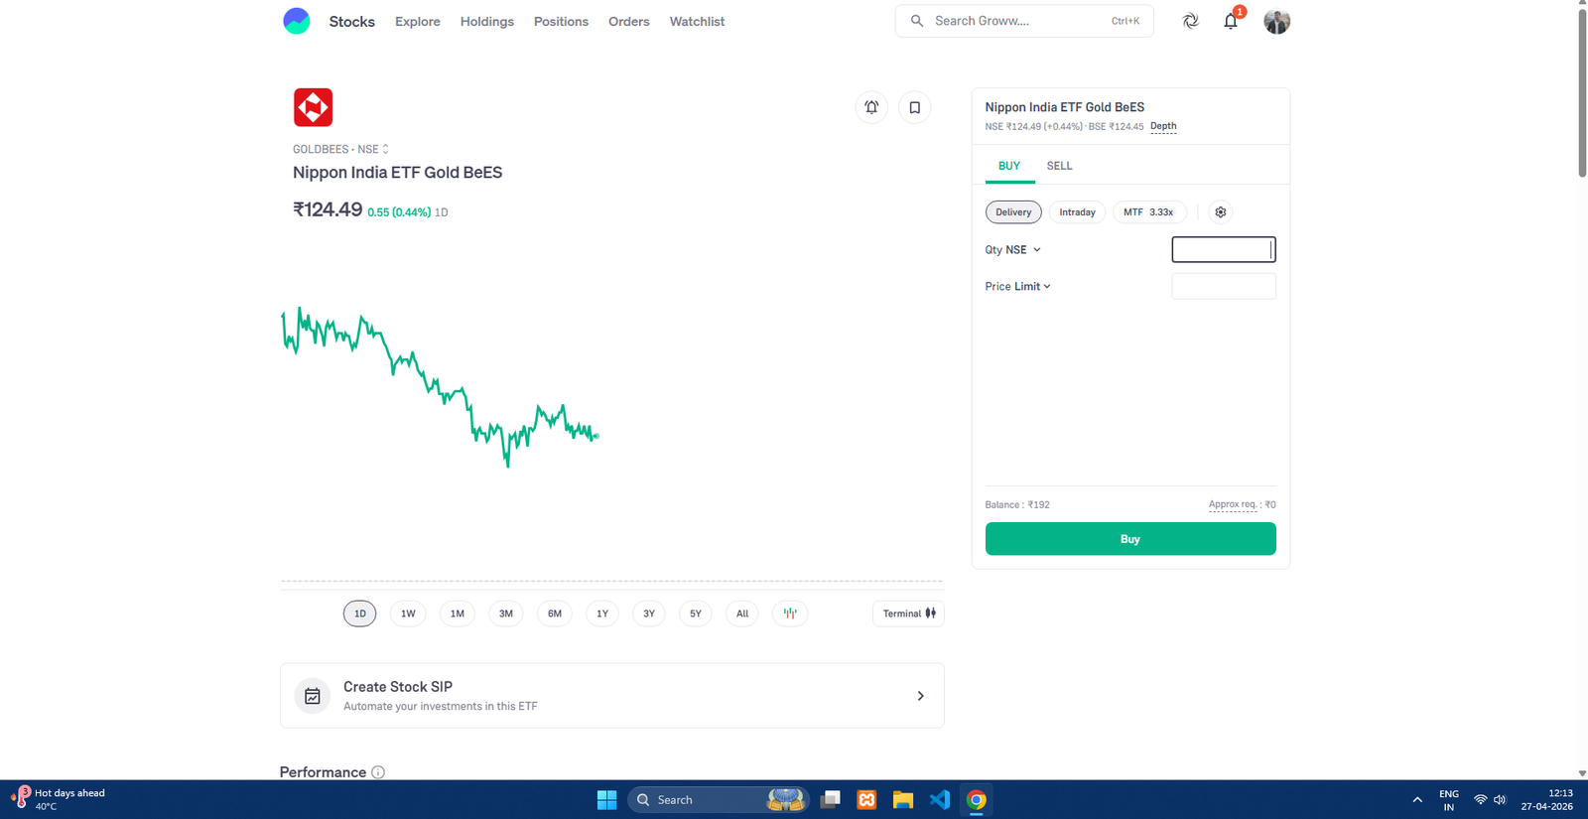Open Visual Studio Code from taskbar
This screenshot has height=819, width=1588.
click(x=940, y=799)
